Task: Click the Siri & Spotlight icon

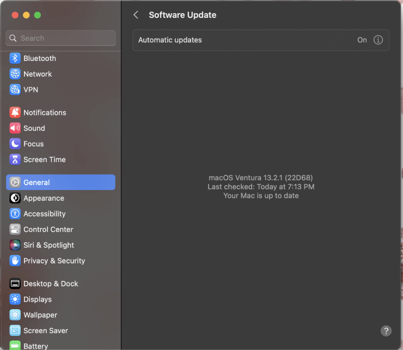Action: [x=15, y=245]
